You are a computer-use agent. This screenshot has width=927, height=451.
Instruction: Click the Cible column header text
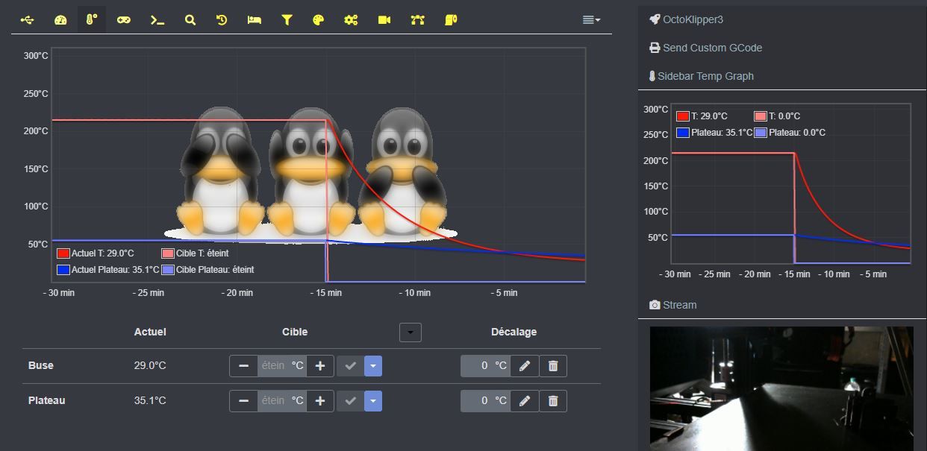click(x=295, y=332)
